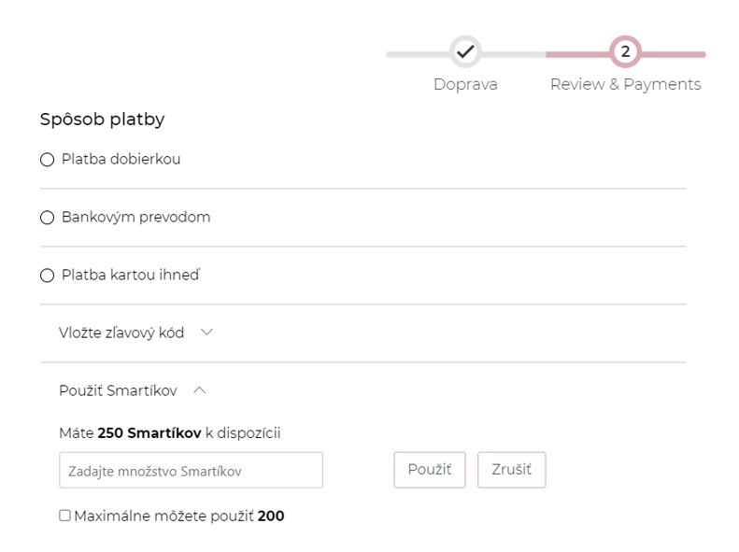Image resolution: width=739 pixels, height=552 pixels.
Task: Click the pink progress bar segment
Action: (626, 54)
